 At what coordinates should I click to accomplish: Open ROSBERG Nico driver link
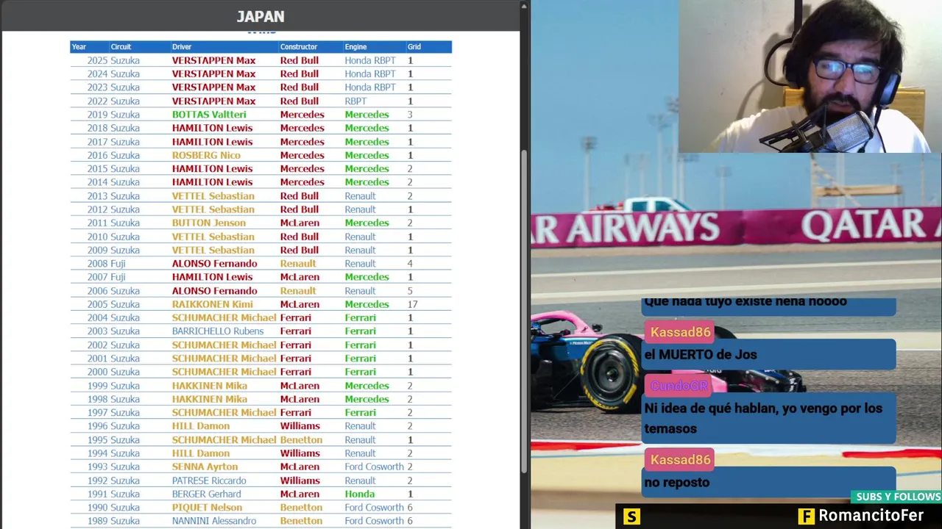[x=206, y=155]
